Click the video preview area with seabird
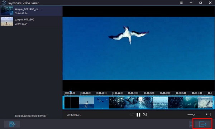 (x=139, y=48)
